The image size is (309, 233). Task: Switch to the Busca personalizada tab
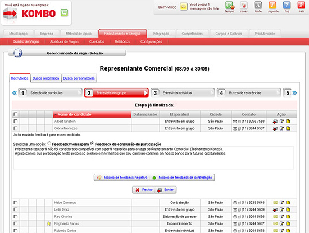pyautogui.click(x=79, y=78)
